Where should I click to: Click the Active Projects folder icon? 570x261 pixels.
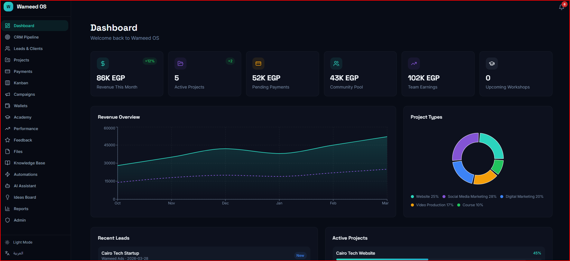pos(180,64)
